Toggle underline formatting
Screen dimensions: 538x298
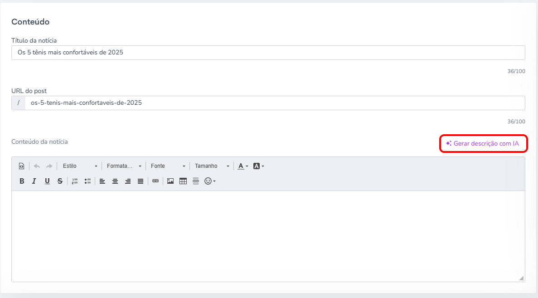(x=47, y=181)
